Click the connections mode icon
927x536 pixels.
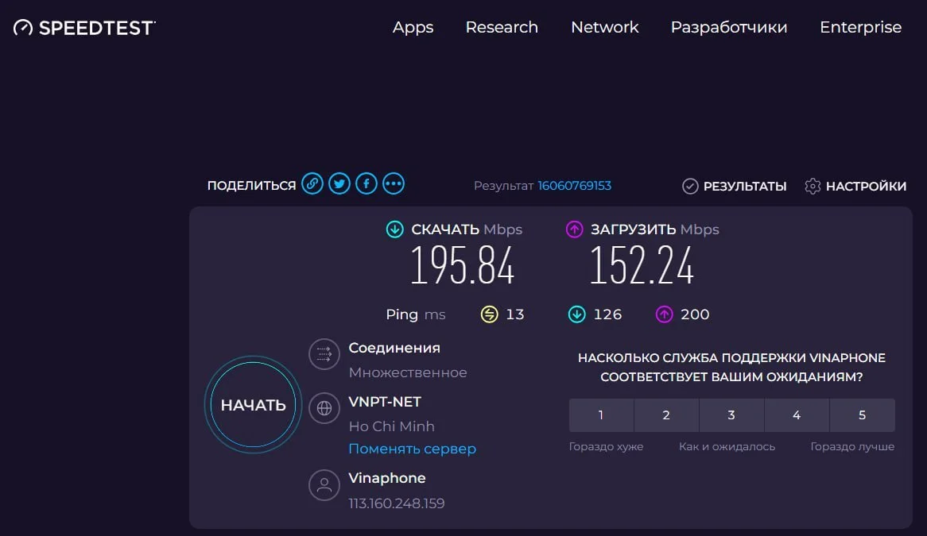(x=324, y=354)
